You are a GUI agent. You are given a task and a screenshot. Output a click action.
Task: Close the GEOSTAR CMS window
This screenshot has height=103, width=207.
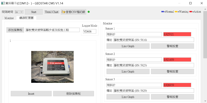click(x=202, y=3)
